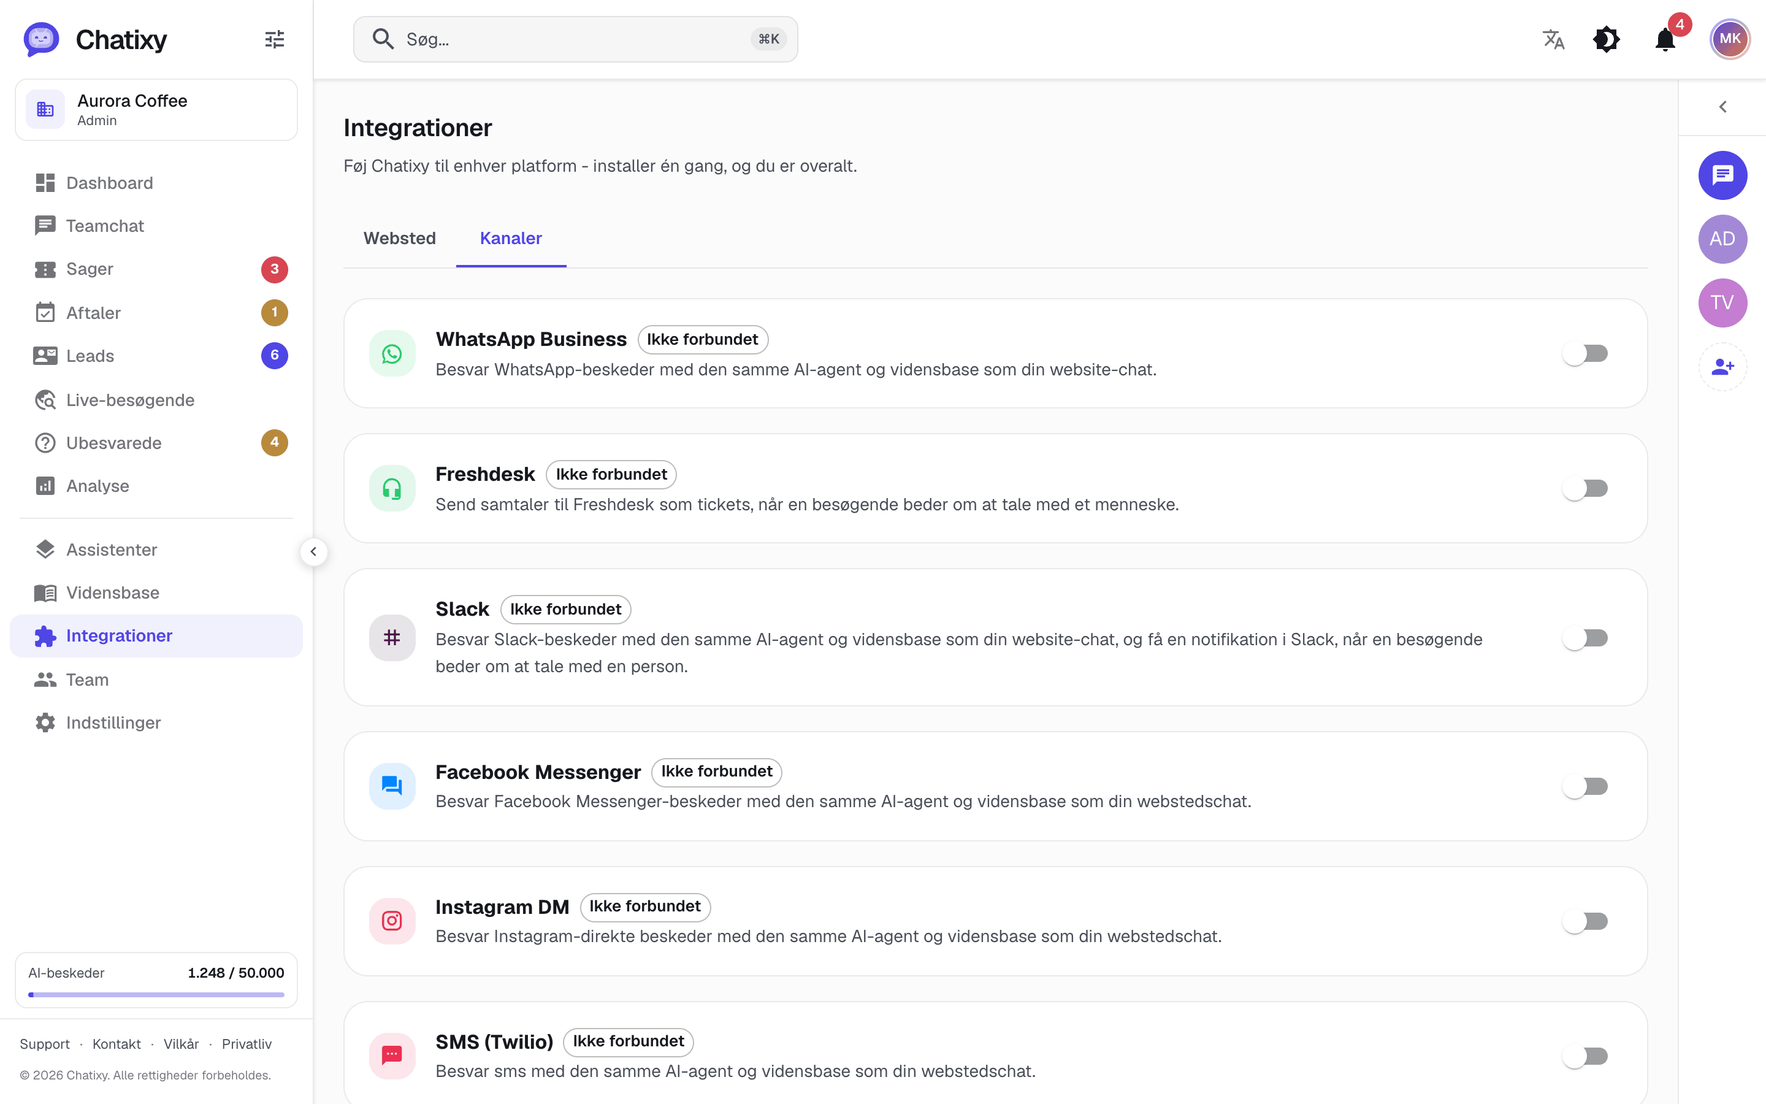Click the Leads badge showing 6
Image resolution: width=1766 pixels, height=1104 pixels.
click(x=274, y=356)
